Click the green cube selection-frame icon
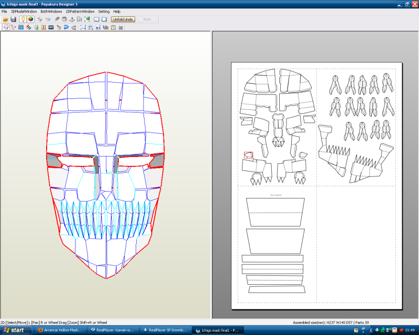The height and width of the screenshot is (335, 419). (x=87, y=19)
